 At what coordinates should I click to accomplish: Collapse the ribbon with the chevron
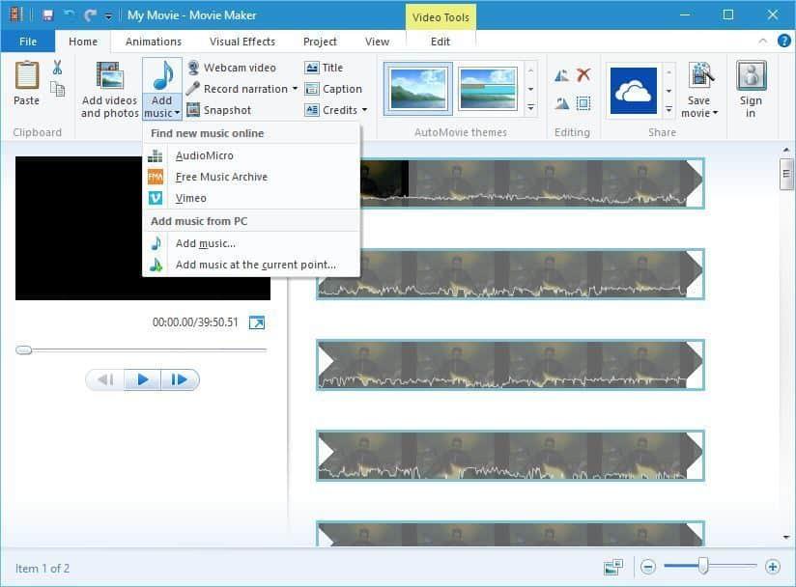click(x=762, y=42)
